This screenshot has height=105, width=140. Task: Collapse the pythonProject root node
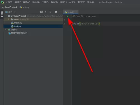6,16
